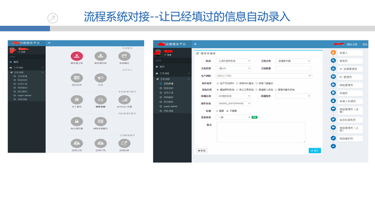The image size is (375, 211).
Task: Open the 操作系统 2008R2_ENTERPRISE dropdown
Action: click(x=233, y=104)
